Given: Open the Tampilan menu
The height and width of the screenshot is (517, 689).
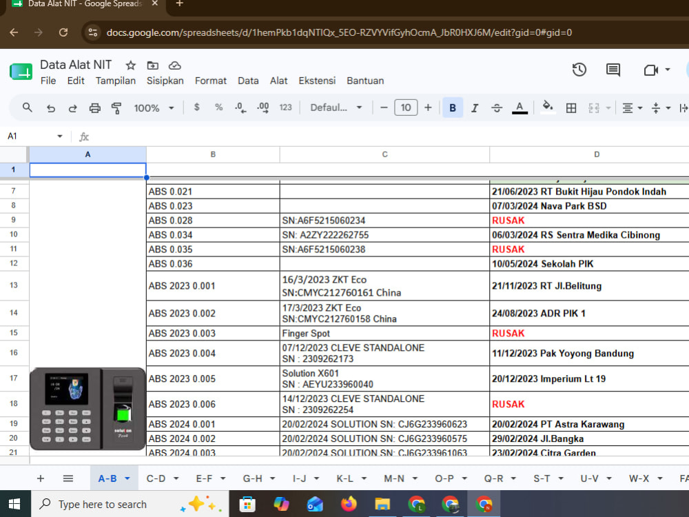Looking at the screenshot, I should coord(116,81).
